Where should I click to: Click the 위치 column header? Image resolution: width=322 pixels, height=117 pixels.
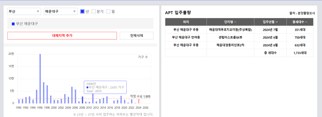[186, 22]
